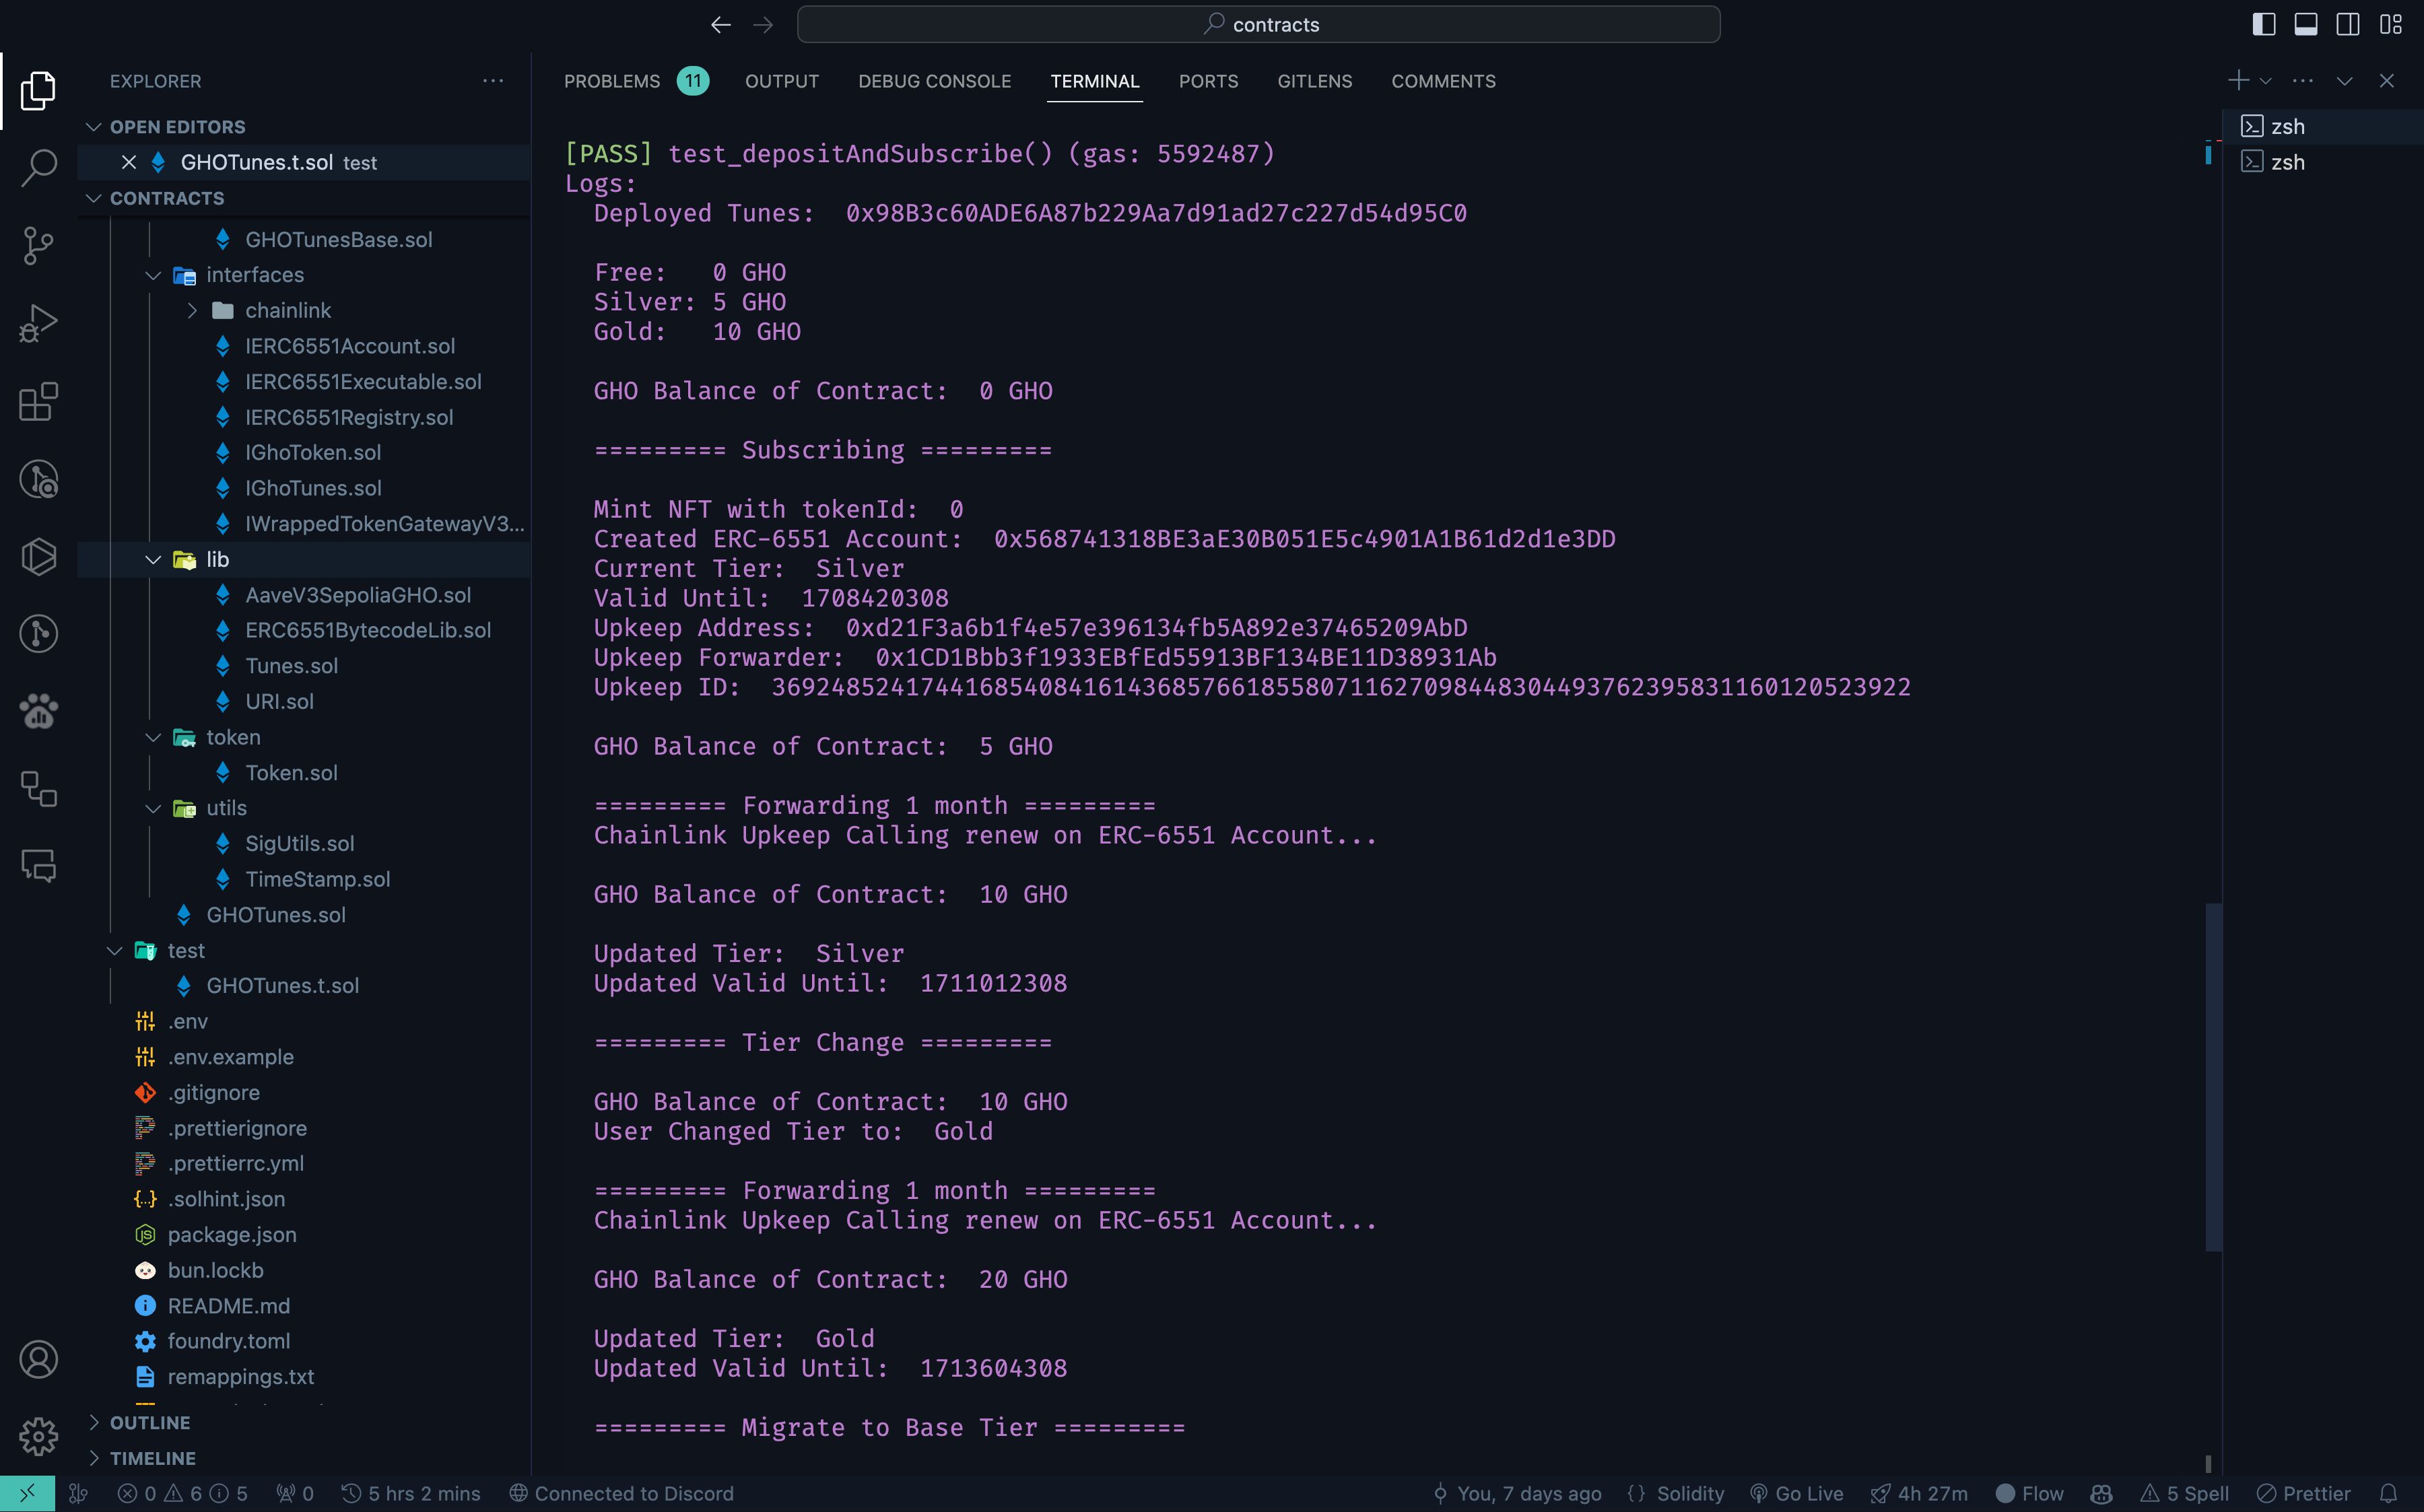Switch to the OUTPUT tab

tap(780, 80)
